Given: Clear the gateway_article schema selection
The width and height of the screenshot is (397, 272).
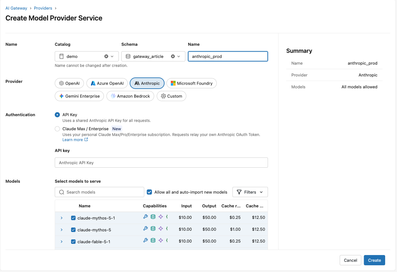Looking at the screenshot, I should [173, 56].
